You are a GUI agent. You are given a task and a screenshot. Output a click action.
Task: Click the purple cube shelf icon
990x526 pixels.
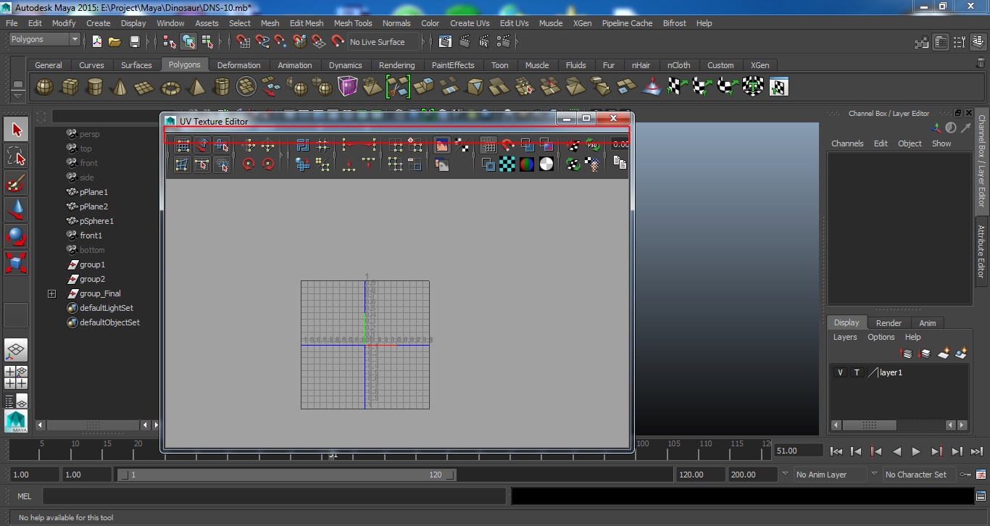(x=348, y=87)
